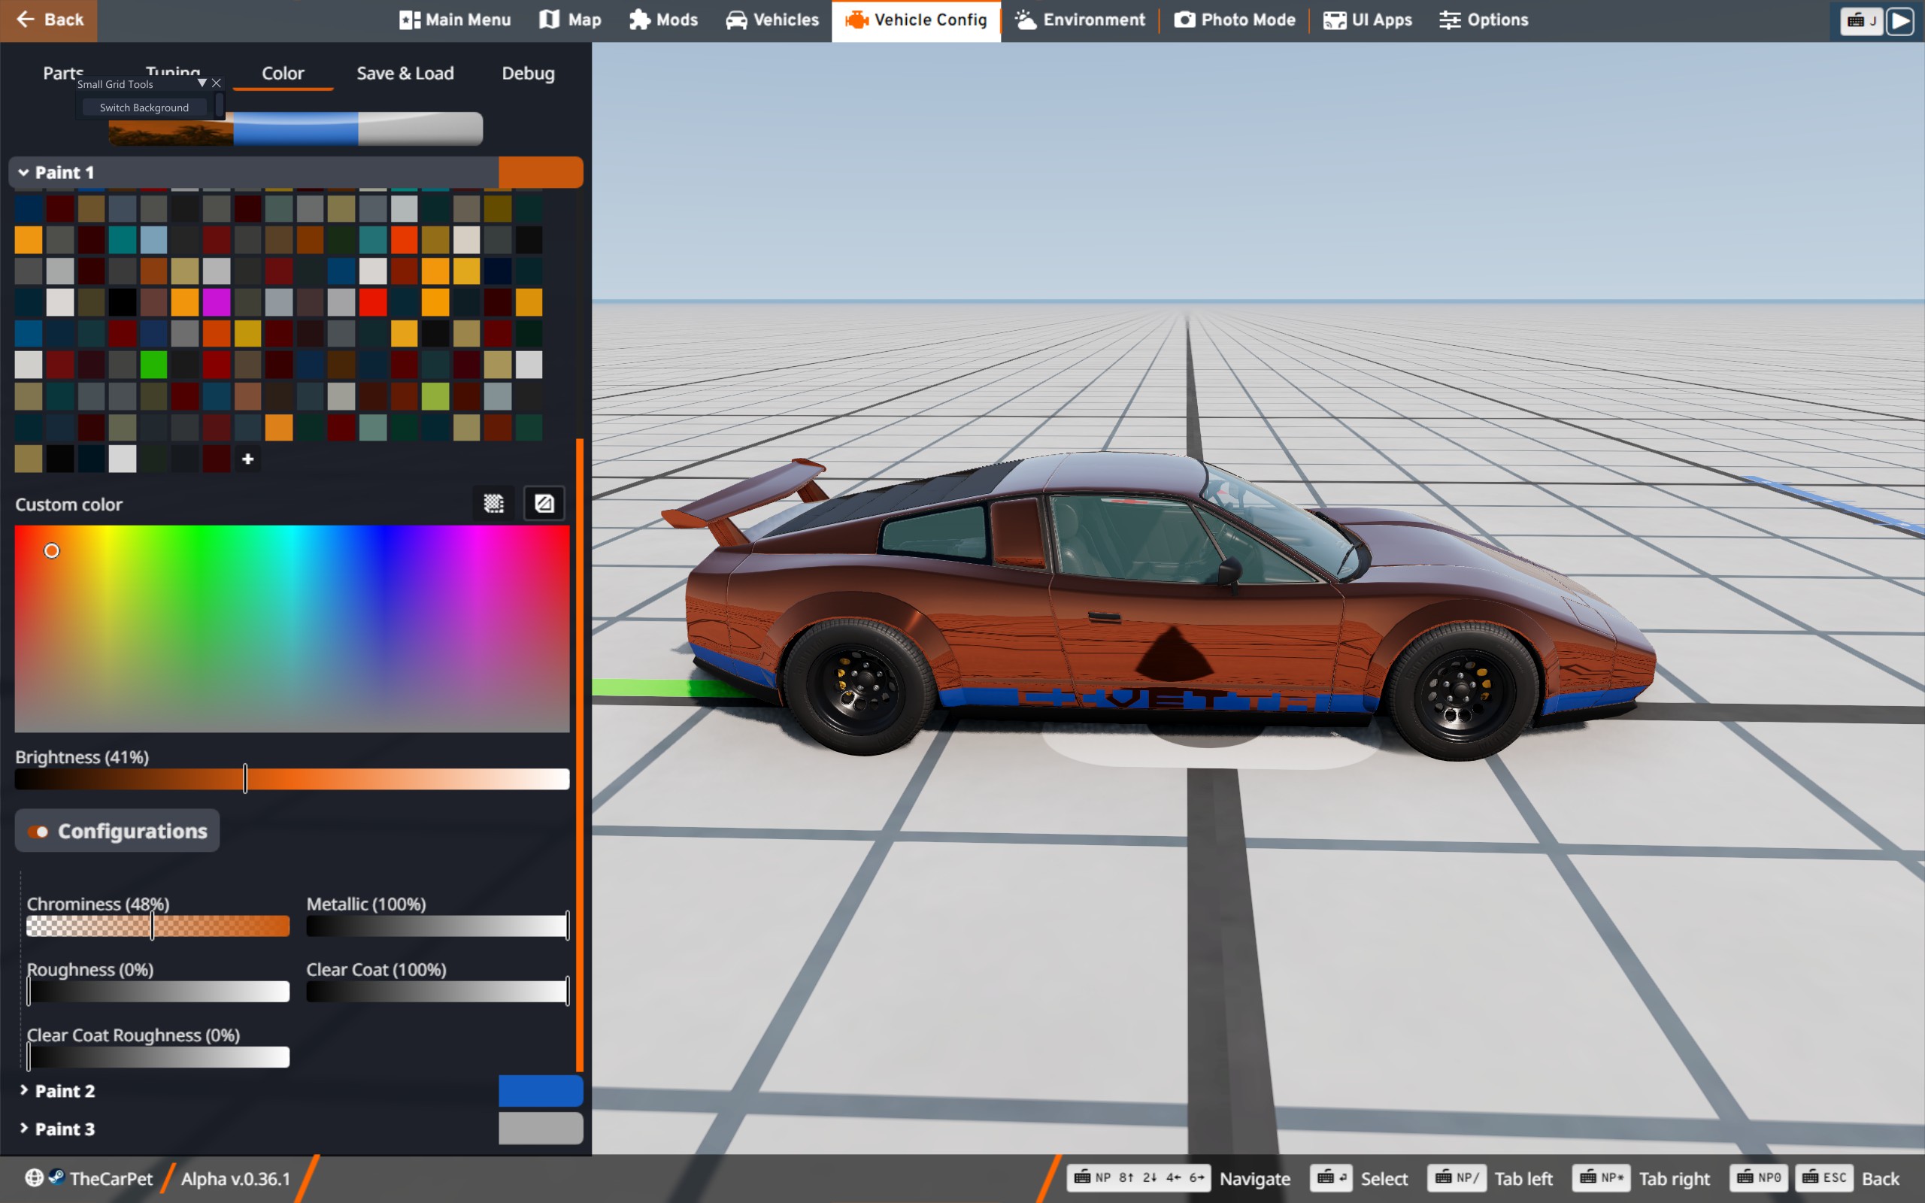Click the Switch Background button
Viewport: 1925px width, 1203px height.
(144, 108)
